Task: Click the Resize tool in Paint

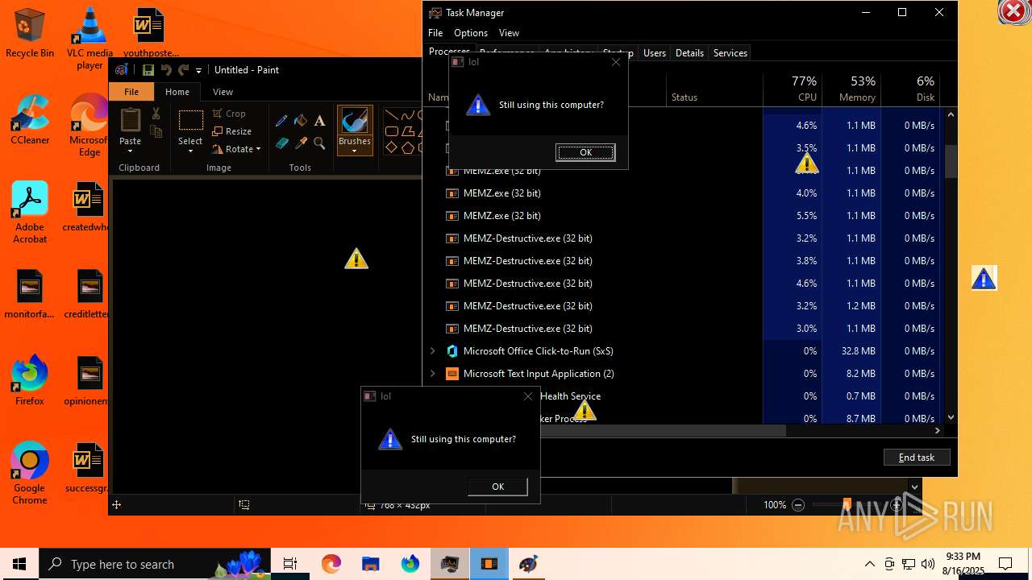Action: pos(232,131)
